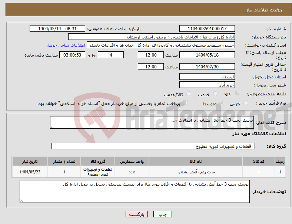Click the استان محل تحویل field لرستان
Image resolution: width=292 pixels, height=224 pixels.
(x=207, y=77)
